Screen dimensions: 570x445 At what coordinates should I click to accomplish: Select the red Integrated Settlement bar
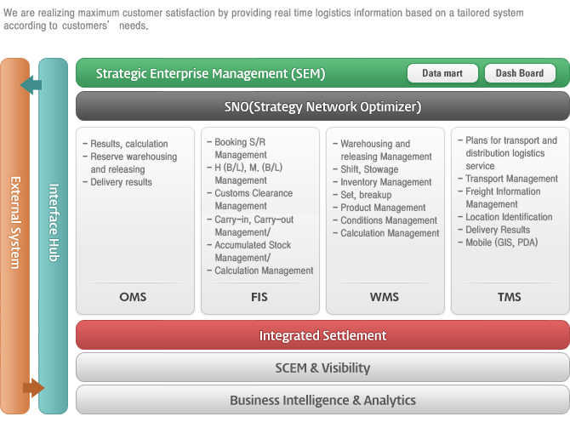coord(322,335)
